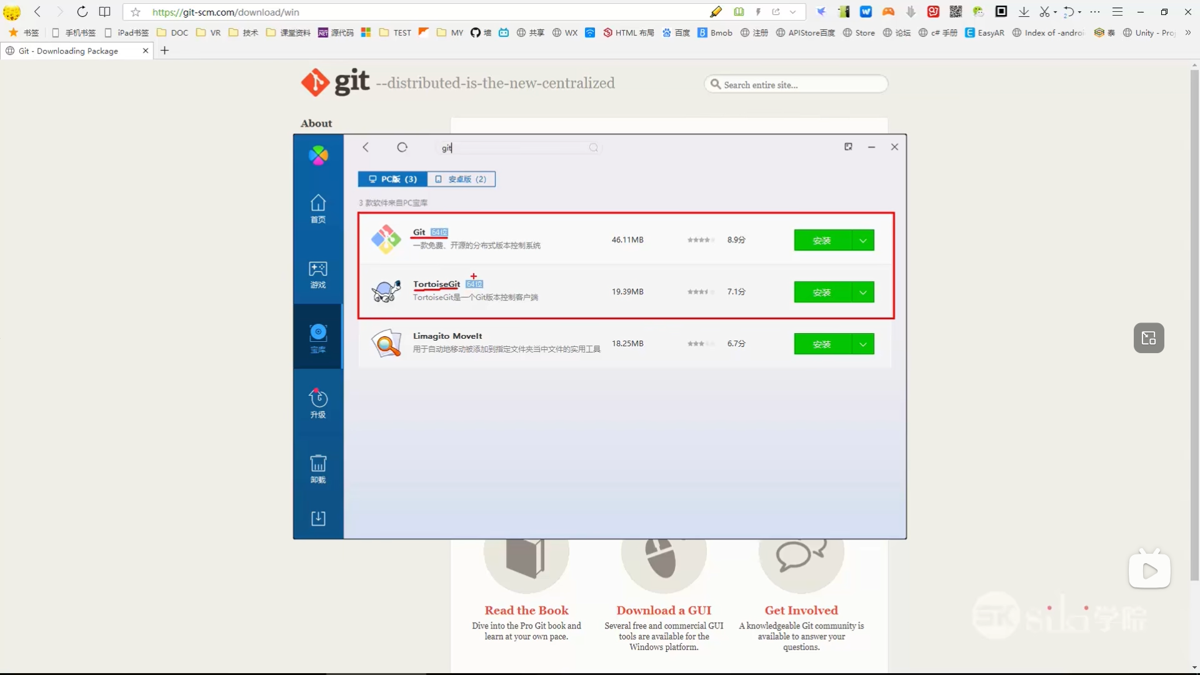This screenshot has height=675, width=1200.
Task: Click the search magnifier in git box
Action: (593, 147)
